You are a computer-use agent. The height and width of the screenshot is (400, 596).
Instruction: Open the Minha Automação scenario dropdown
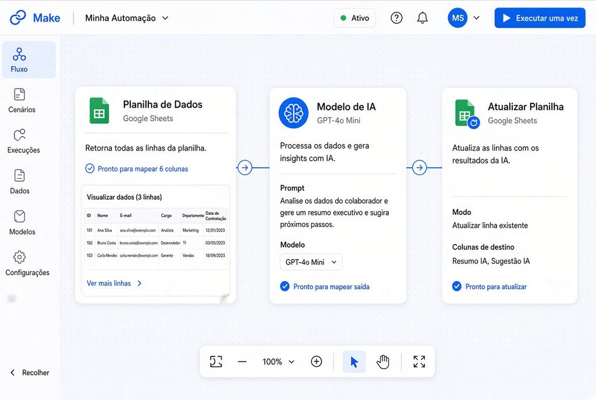point(126,18)
